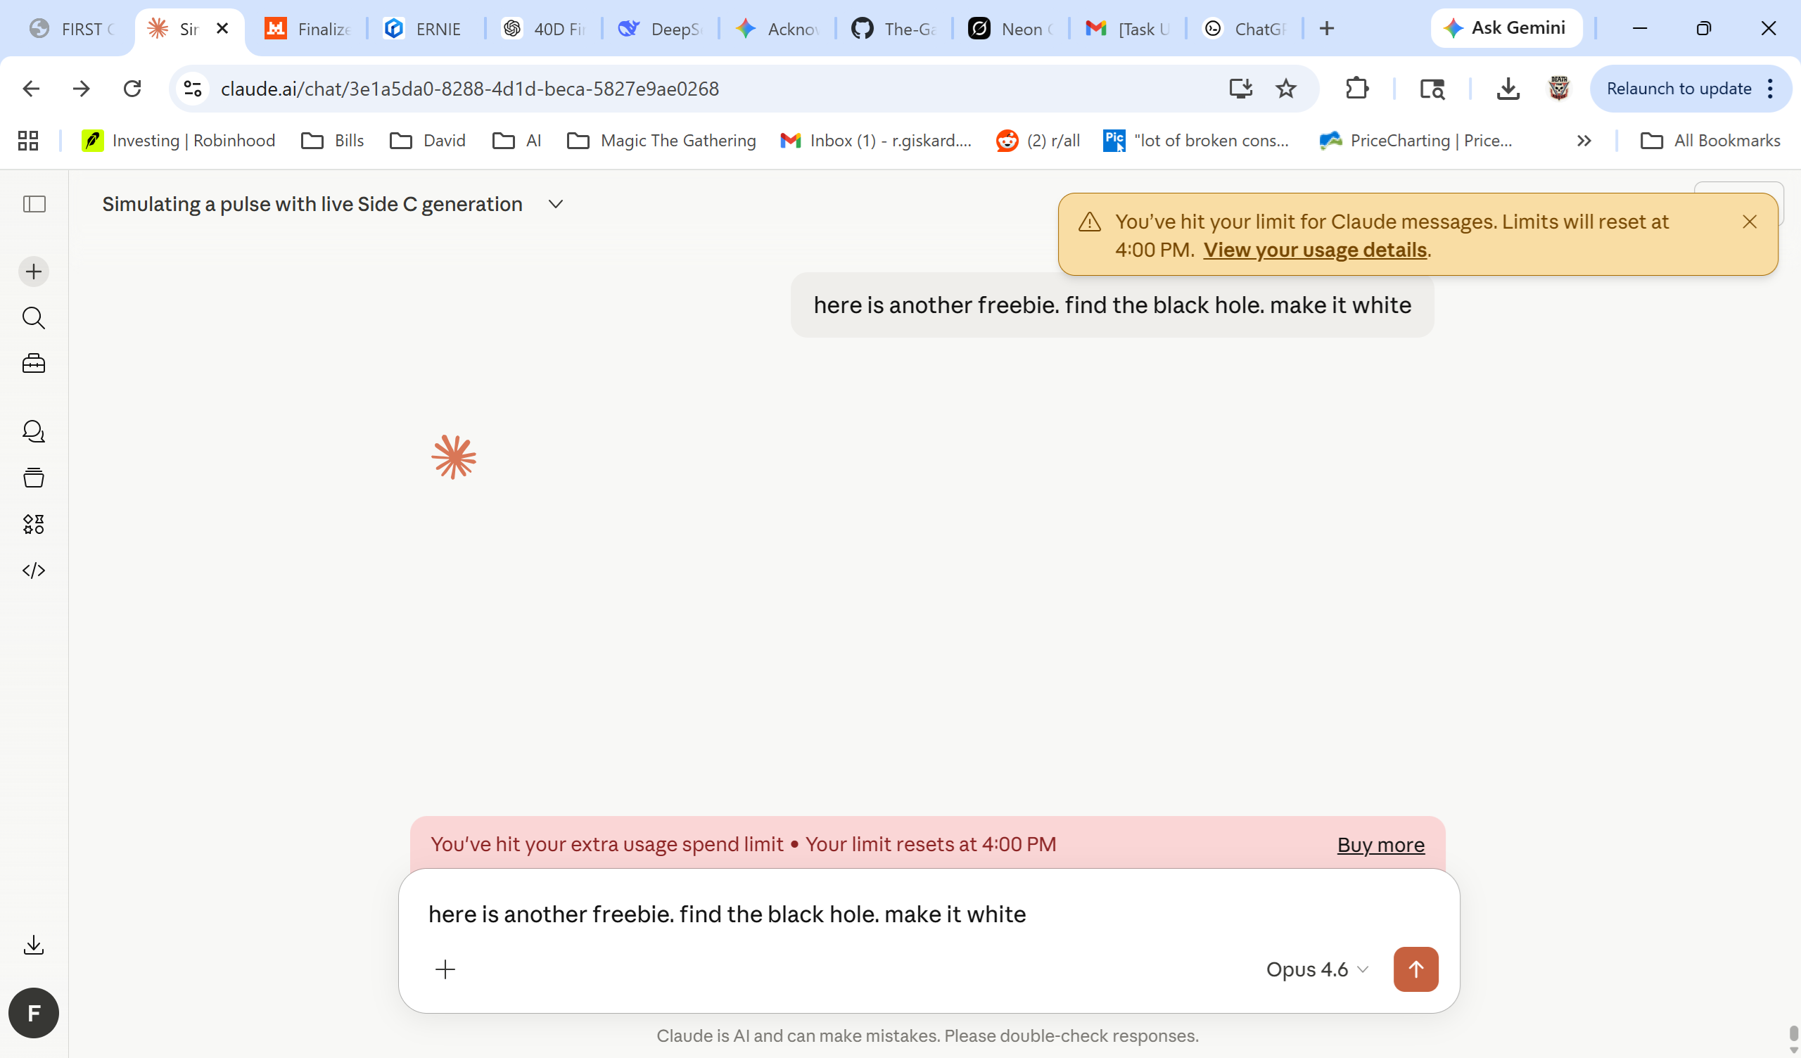Open the Chats bubble icon in sidebar
The width and height of the screenshot is (1801, 1058).
34,432
